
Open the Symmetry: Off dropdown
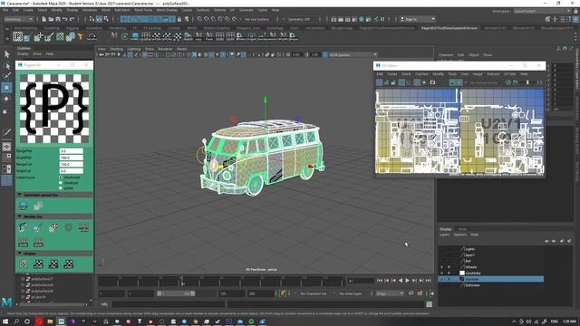[298, 19]
